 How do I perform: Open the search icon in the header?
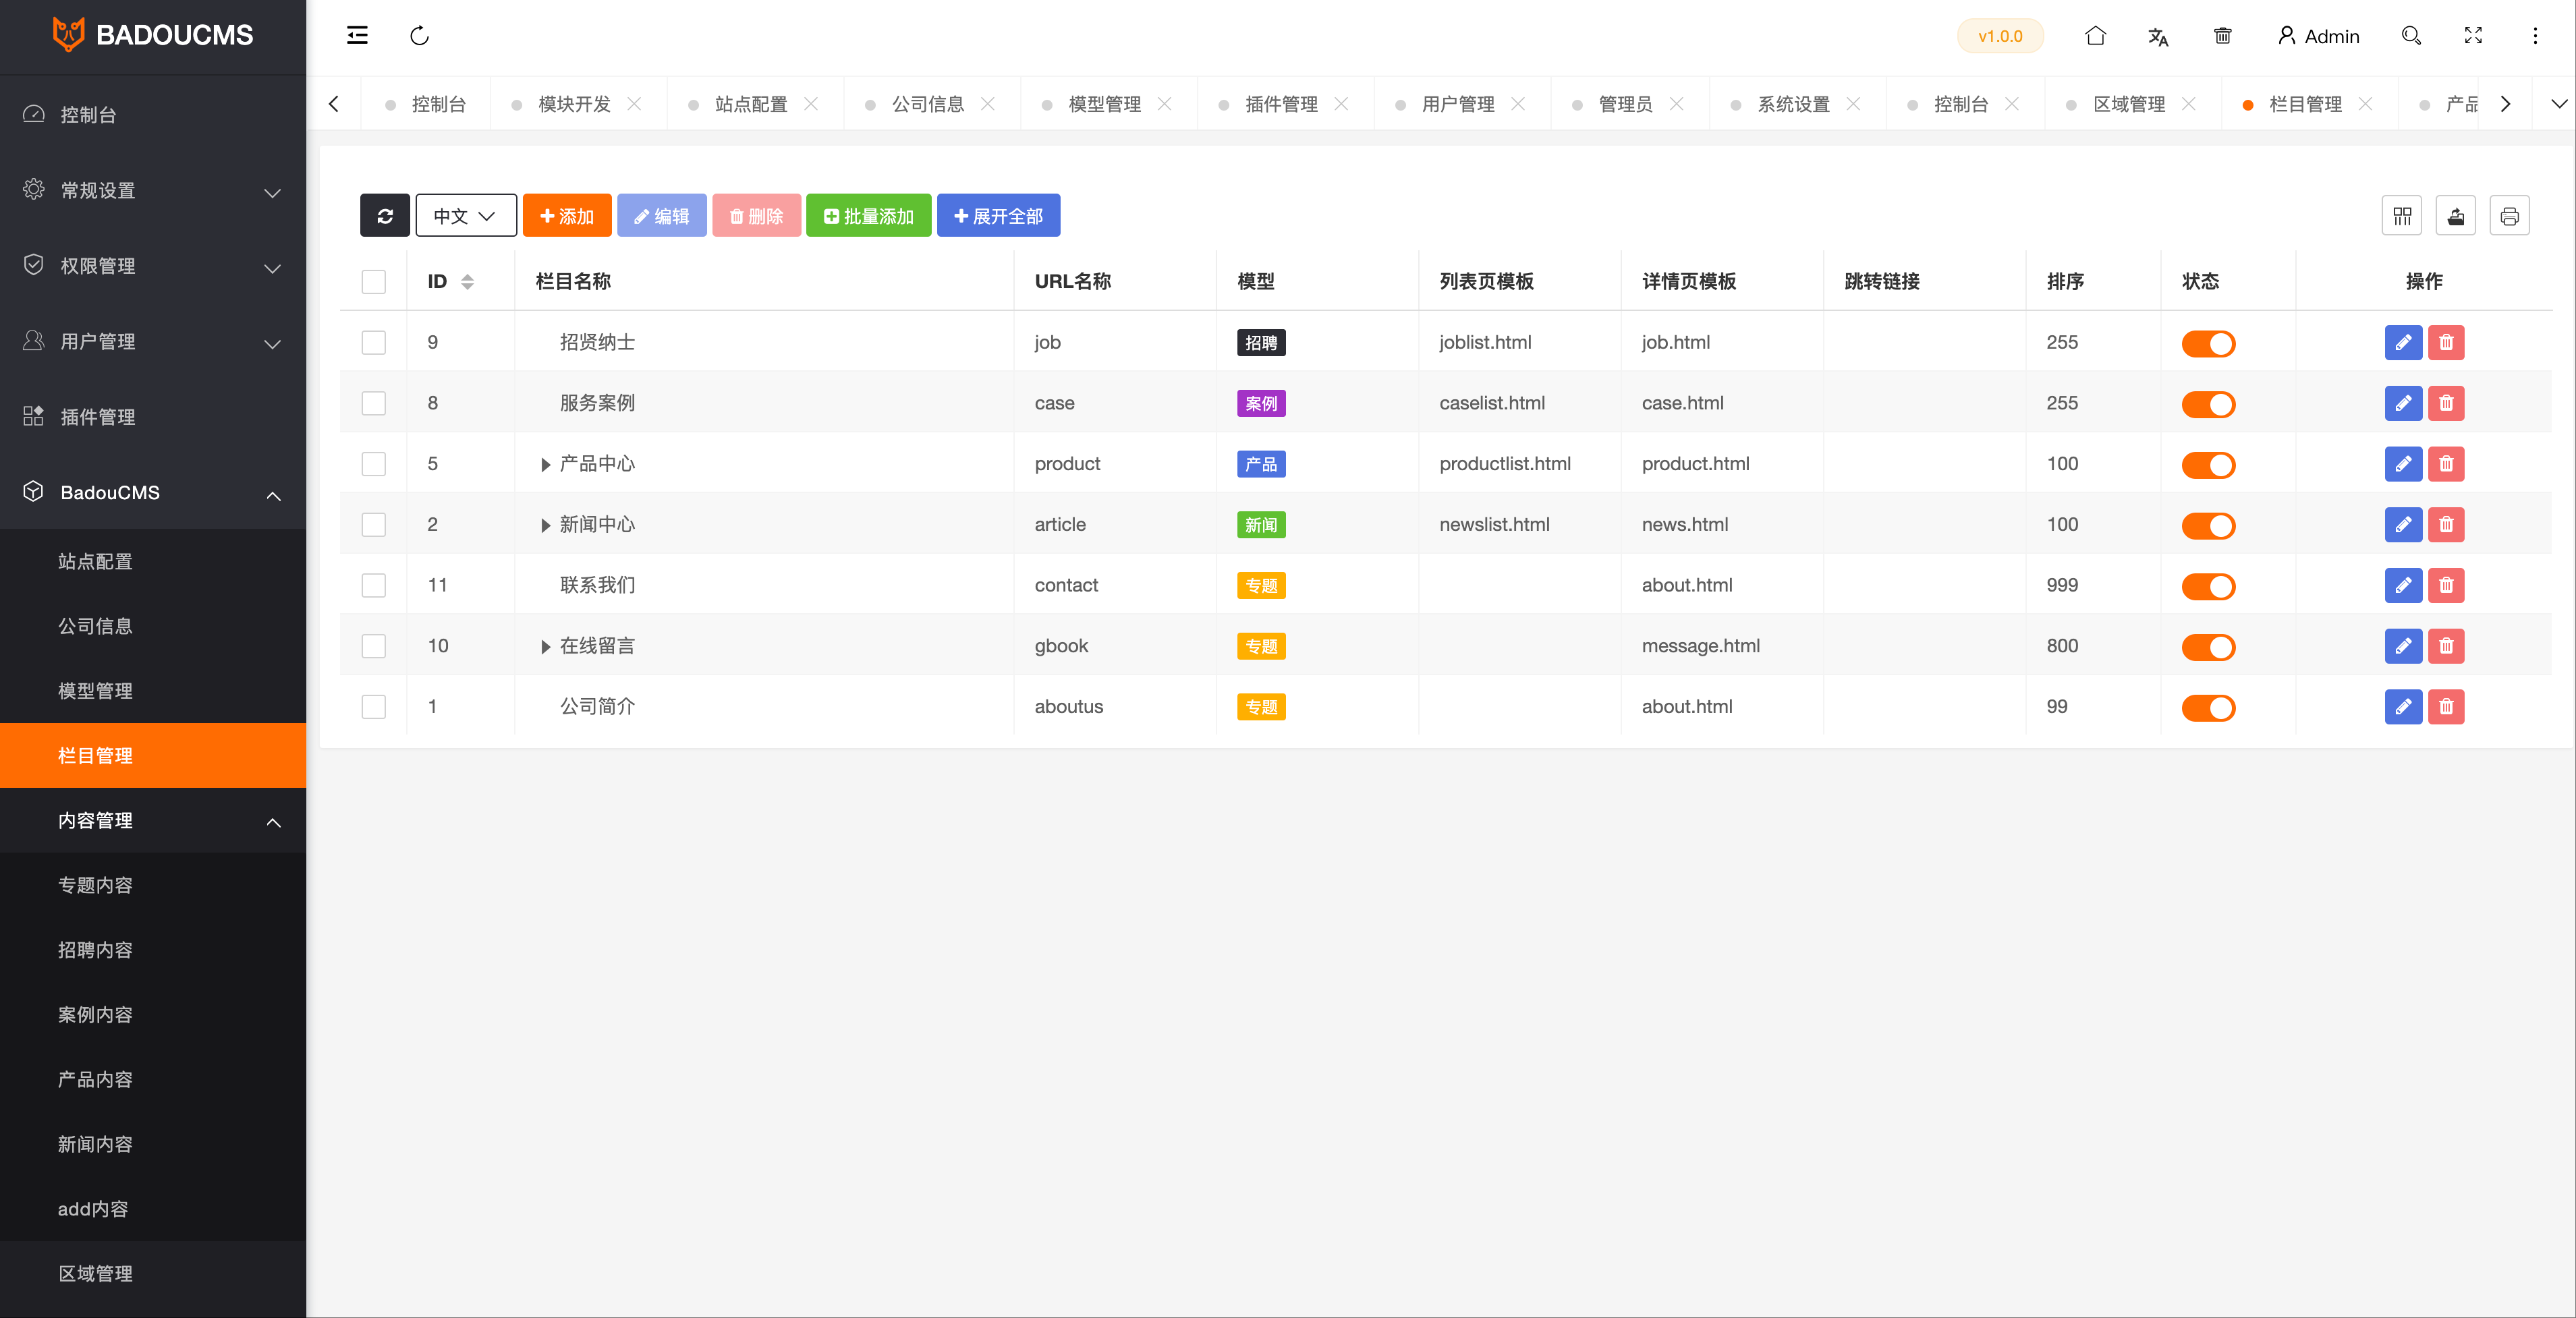click(x=2411, y=36)
